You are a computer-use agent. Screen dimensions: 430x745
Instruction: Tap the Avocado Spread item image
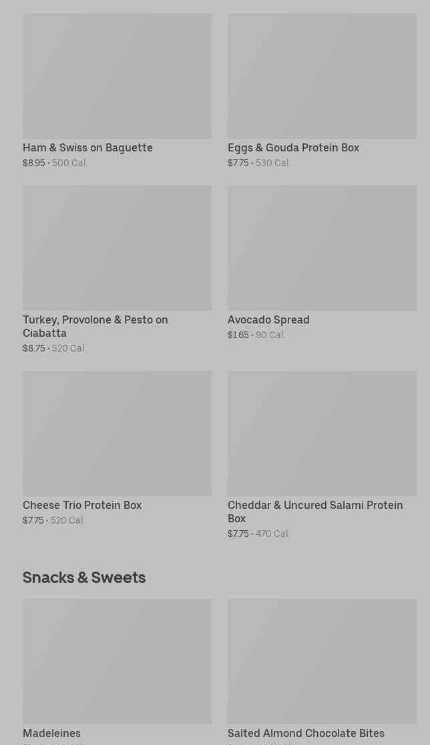click(322, 247)
